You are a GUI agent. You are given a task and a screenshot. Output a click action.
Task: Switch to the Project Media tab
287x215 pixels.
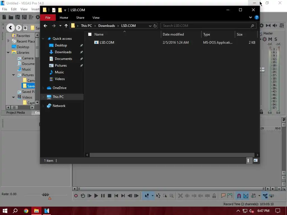click(x=16, y=113)
